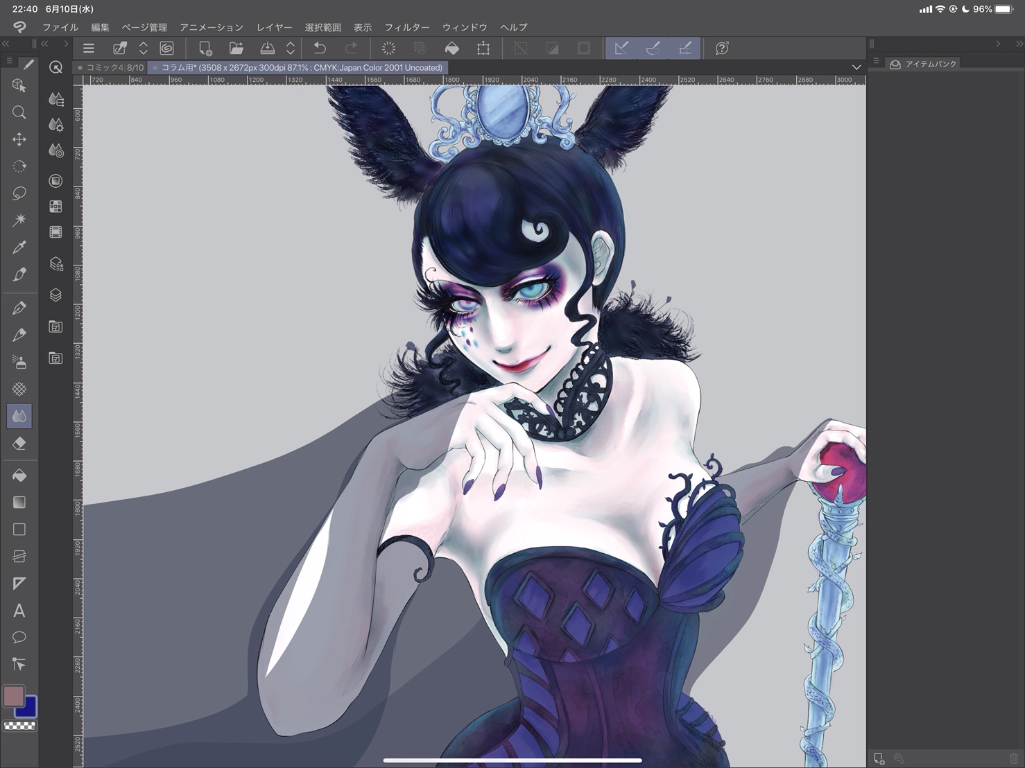Pick the Fill bucket tool

[19, 475]
